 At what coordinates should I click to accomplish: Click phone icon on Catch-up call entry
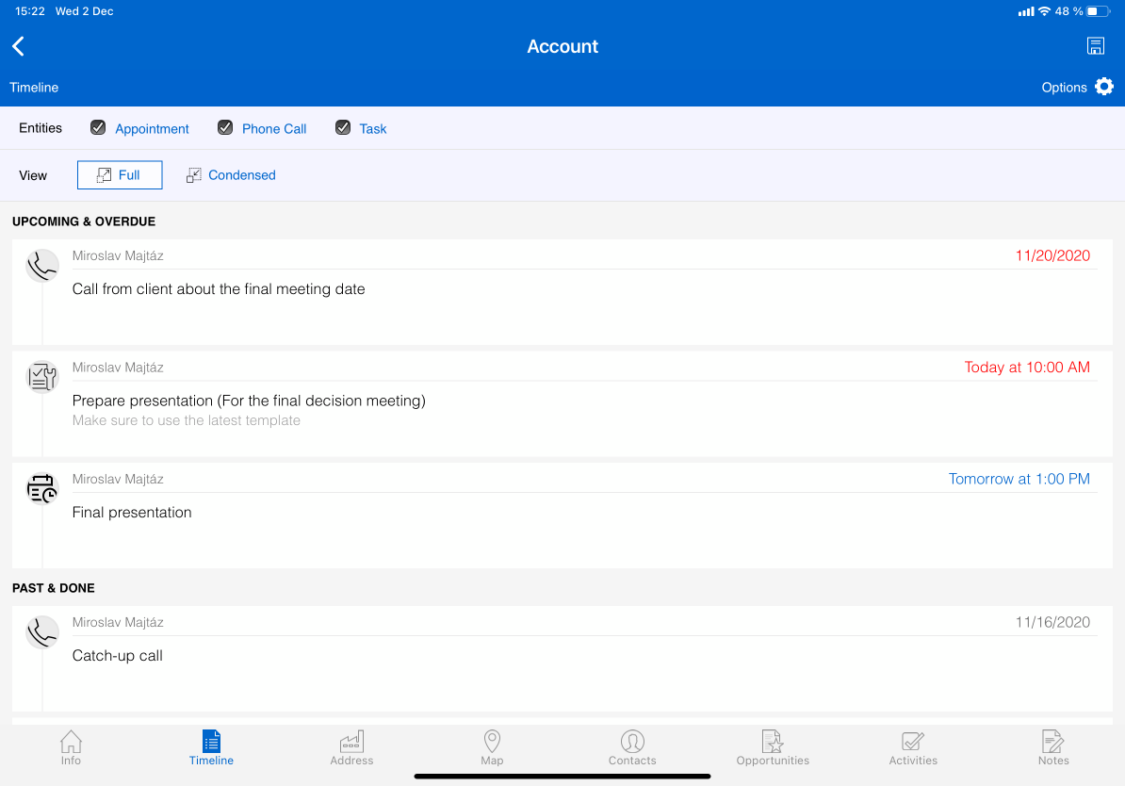(41, 632)
